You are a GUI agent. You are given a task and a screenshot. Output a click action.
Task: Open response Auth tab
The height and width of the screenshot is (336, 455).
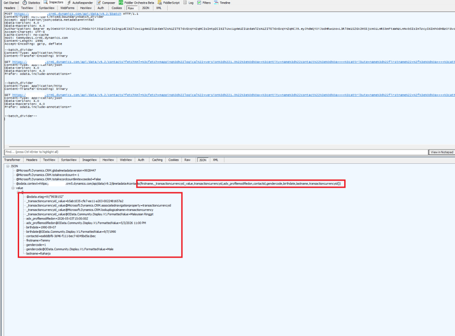click(141, 160)
